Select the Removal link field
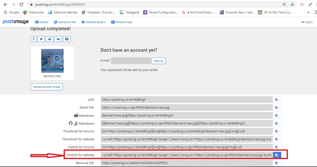Image resolution: width=317 pixels, height=167 pixels. click(x=187, y=163)
